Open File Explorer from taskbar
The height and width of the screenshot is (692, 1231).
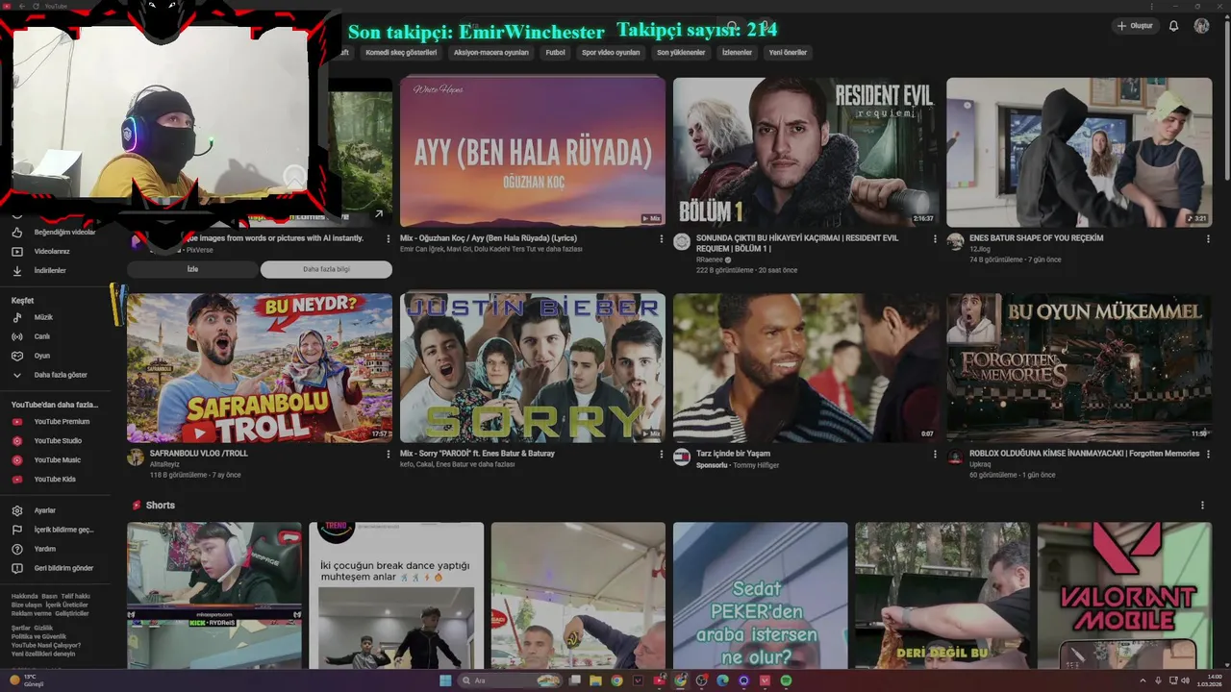pos(595,680)
